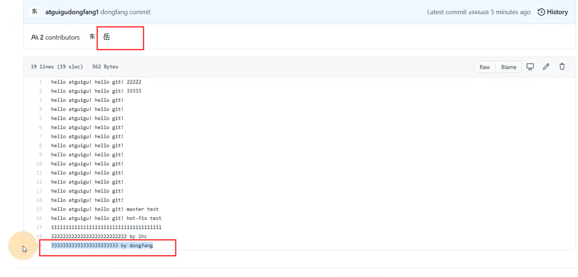Click the '562 Bytes' file size text

pyautogui.click(x=105, y=67)
